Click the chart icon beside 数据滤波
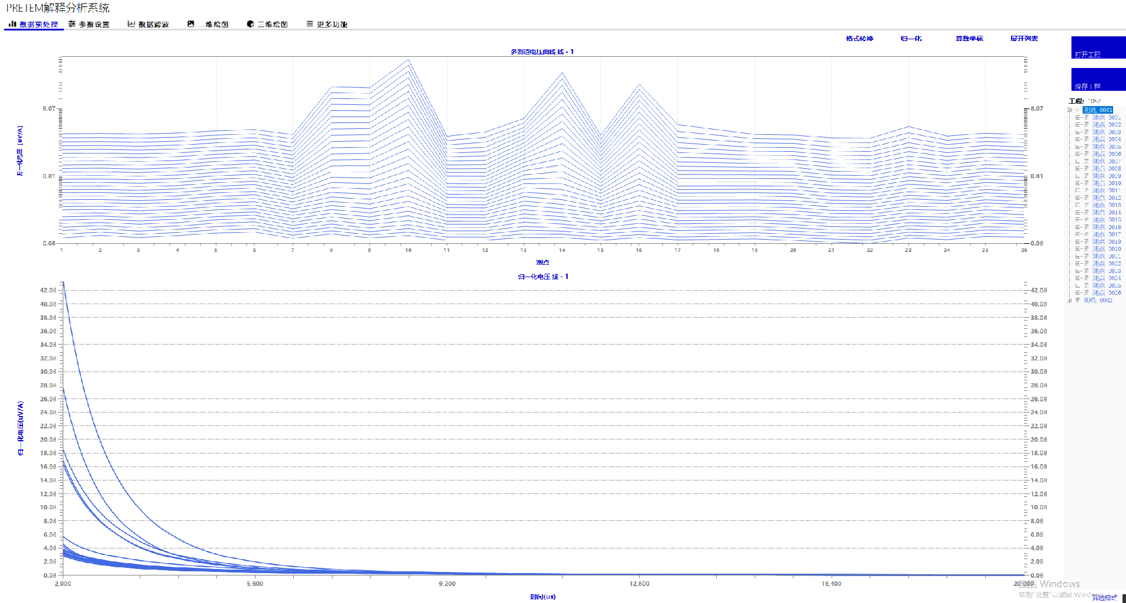1126x603 pixels. [x=131, y=24]
